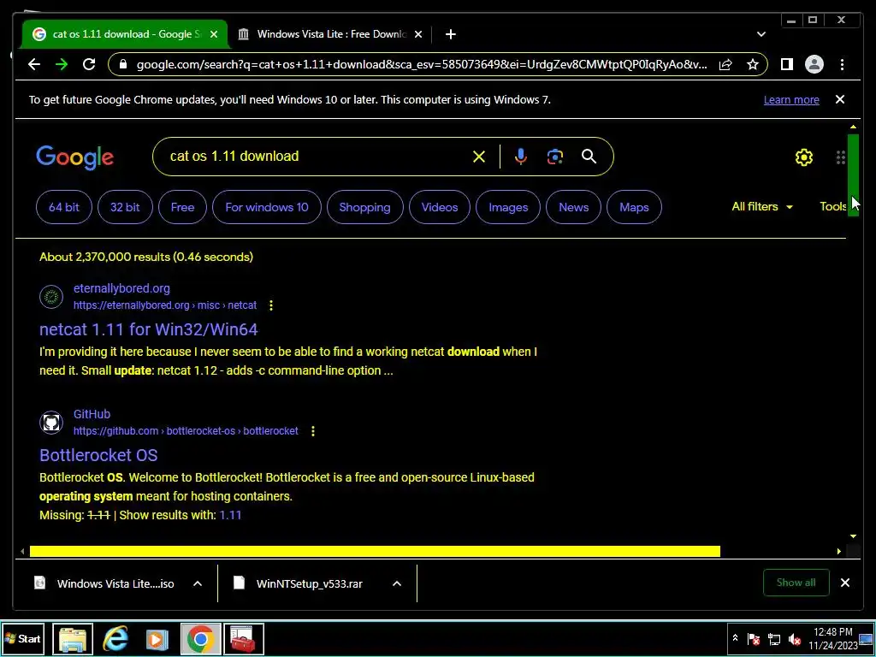Open the netcat 1.11 for Win32/Win64 result
This screenshot has height=657, width=876.
(x=149, y=329)
